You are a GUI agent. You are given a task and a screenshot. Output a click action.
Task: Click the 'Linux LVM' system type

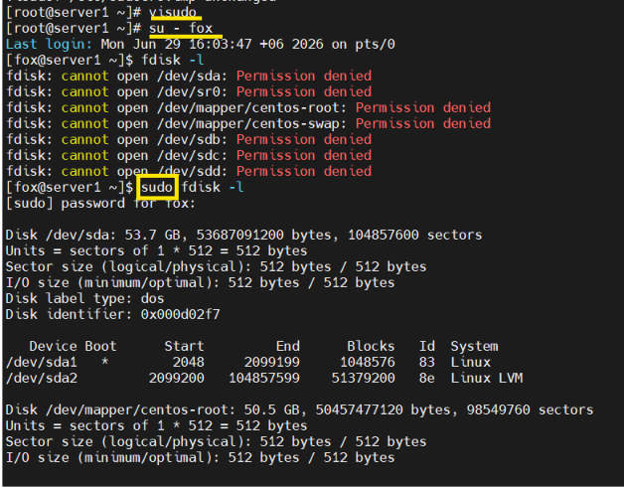[x=487, y=378]
